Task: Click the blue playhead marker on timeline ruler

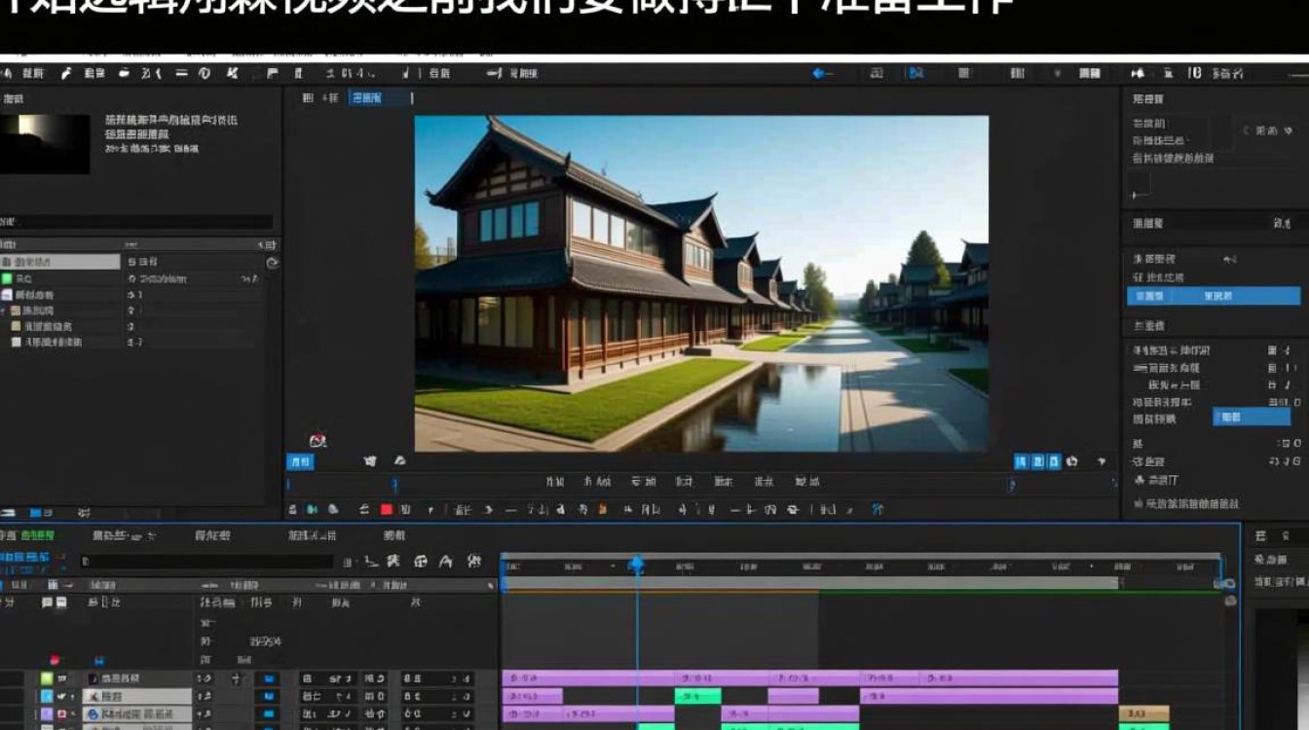Action: click(637, 565)
